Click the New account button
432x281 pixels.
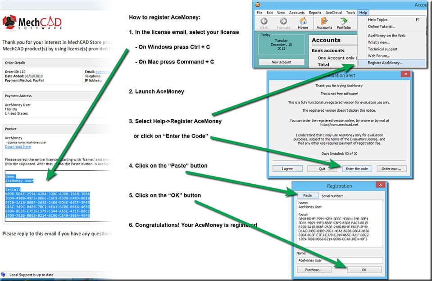pos(281,62)
